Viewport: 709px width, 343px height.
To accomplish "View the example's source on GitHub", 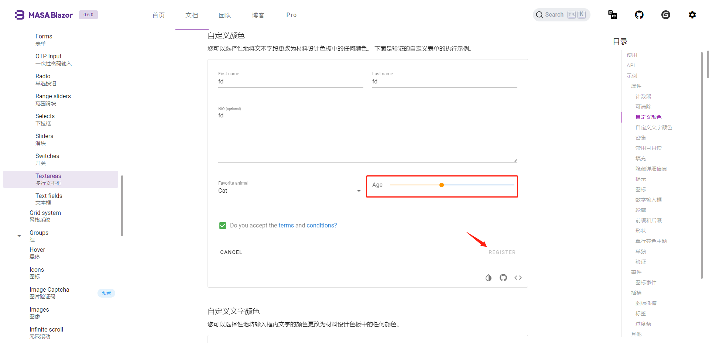I will 503,278.
